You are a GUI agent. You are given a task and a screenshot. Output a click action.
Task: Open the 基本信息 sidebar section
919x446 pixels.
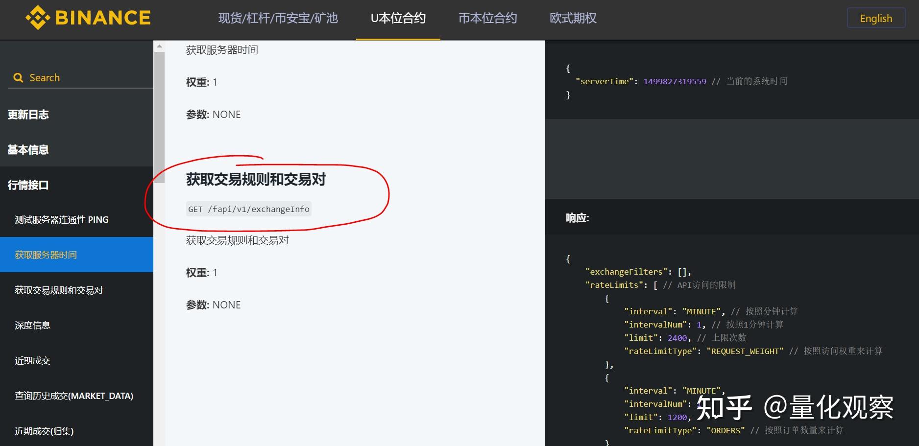(x=28, y=150)
